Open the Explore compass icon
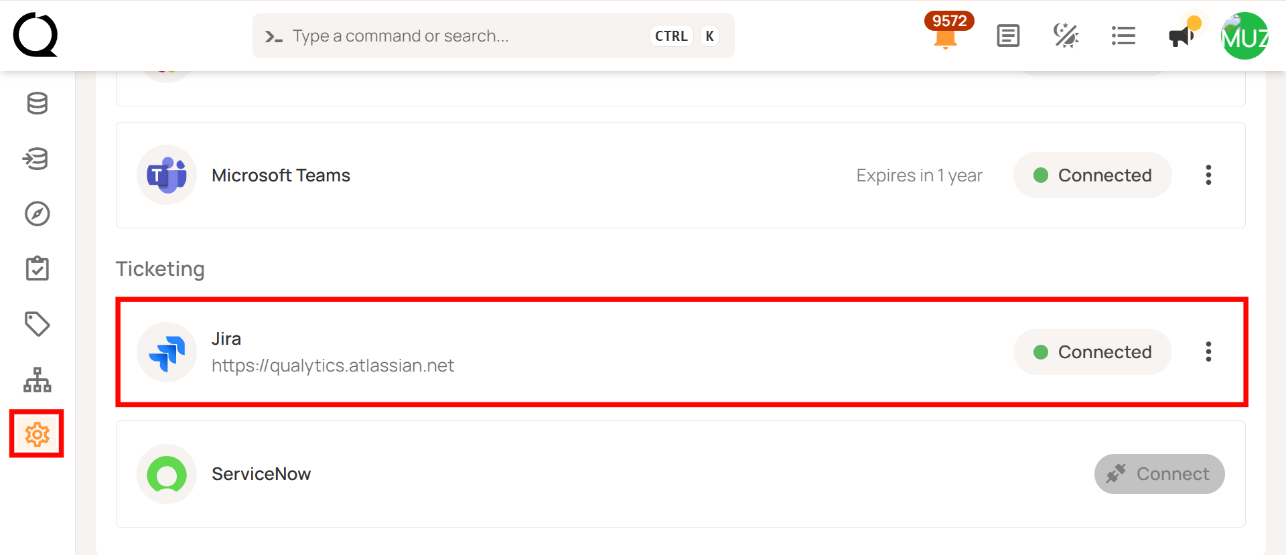This screenshot has width=1286, height=555. pos(37,214)
